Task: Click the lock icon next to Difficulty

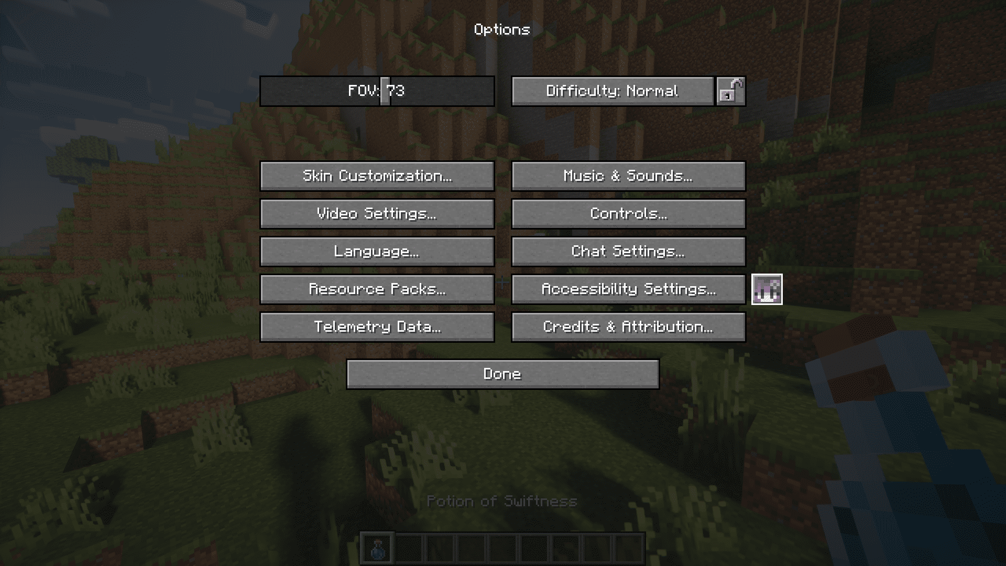Action: (730, 91)
